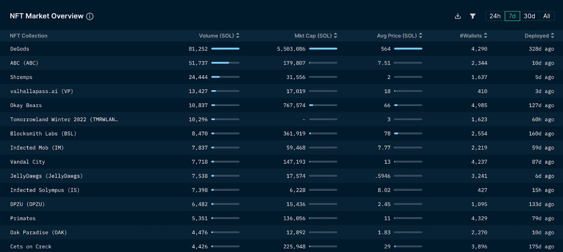Sort by Mkt Cap (SOL) arrows icon
Screen dimensions: 563x252
[335, 36]
